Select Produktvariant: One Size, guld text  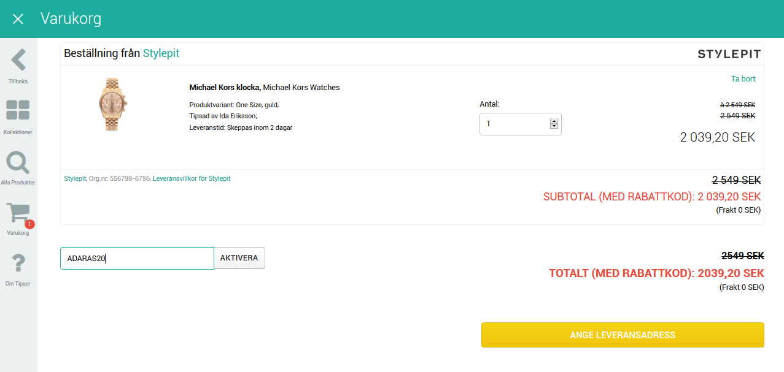[x=234, y=105]
